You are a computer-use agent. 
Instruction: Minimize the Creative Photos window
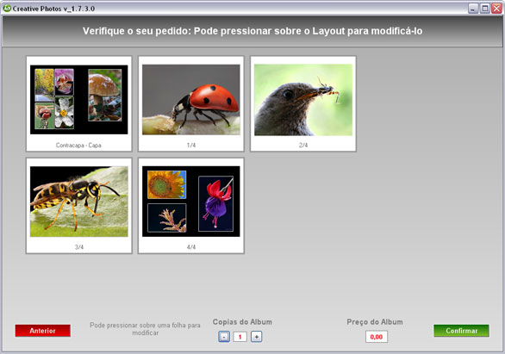tap(473, 9)
